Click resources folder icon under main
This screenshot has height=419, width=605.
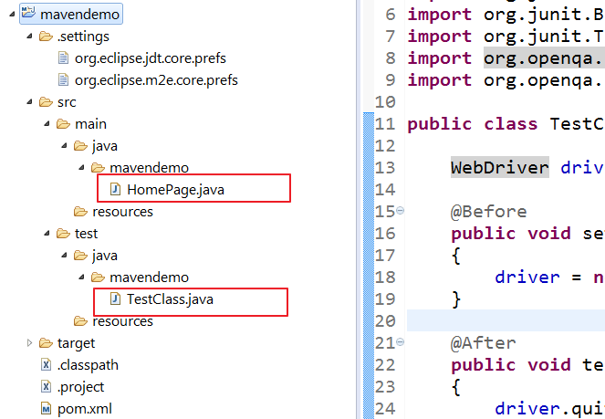[80, 212]
